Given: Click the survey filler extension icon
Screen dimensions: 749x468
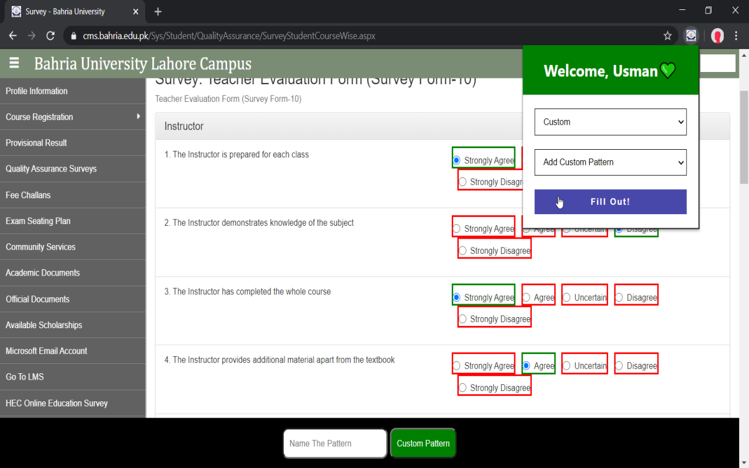Looking at the screenshot, I should coord(691,36).
